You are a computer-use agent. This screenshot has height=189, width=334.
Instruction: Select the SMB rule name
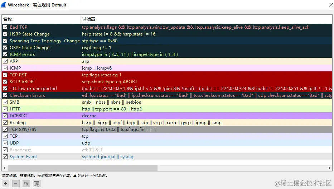[x=14, y=102]
